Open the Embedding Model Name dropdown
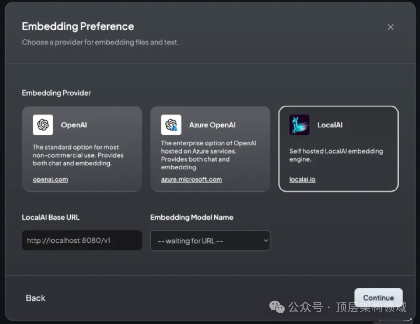Viewport: 420px width, 324px height. pos(210,241)
